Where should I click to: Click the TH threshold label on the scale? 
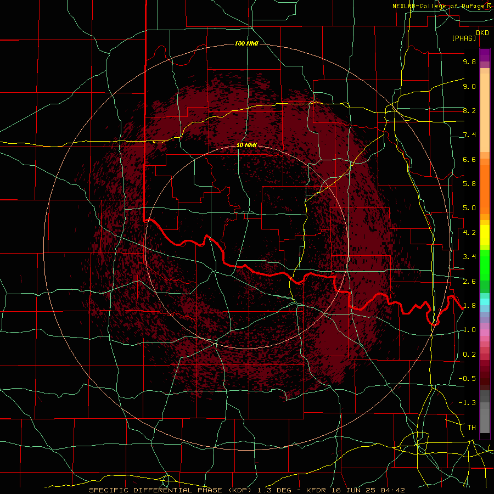coord(471,427)
